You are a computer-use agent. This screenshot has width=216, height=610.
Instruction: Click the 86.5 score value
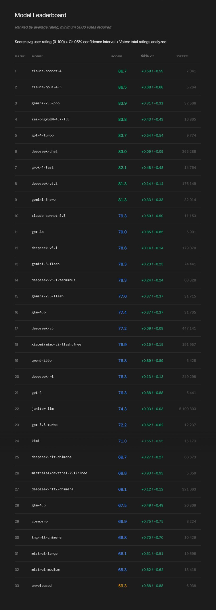pyautogui.click(x=122, y=87)
